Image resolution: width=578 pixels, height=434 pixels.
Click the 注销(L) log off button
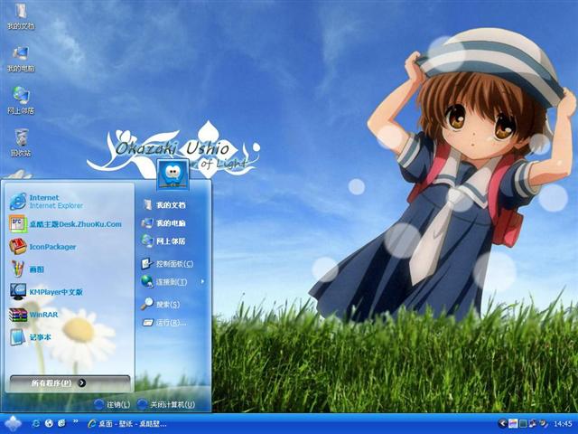coord(112,404)
